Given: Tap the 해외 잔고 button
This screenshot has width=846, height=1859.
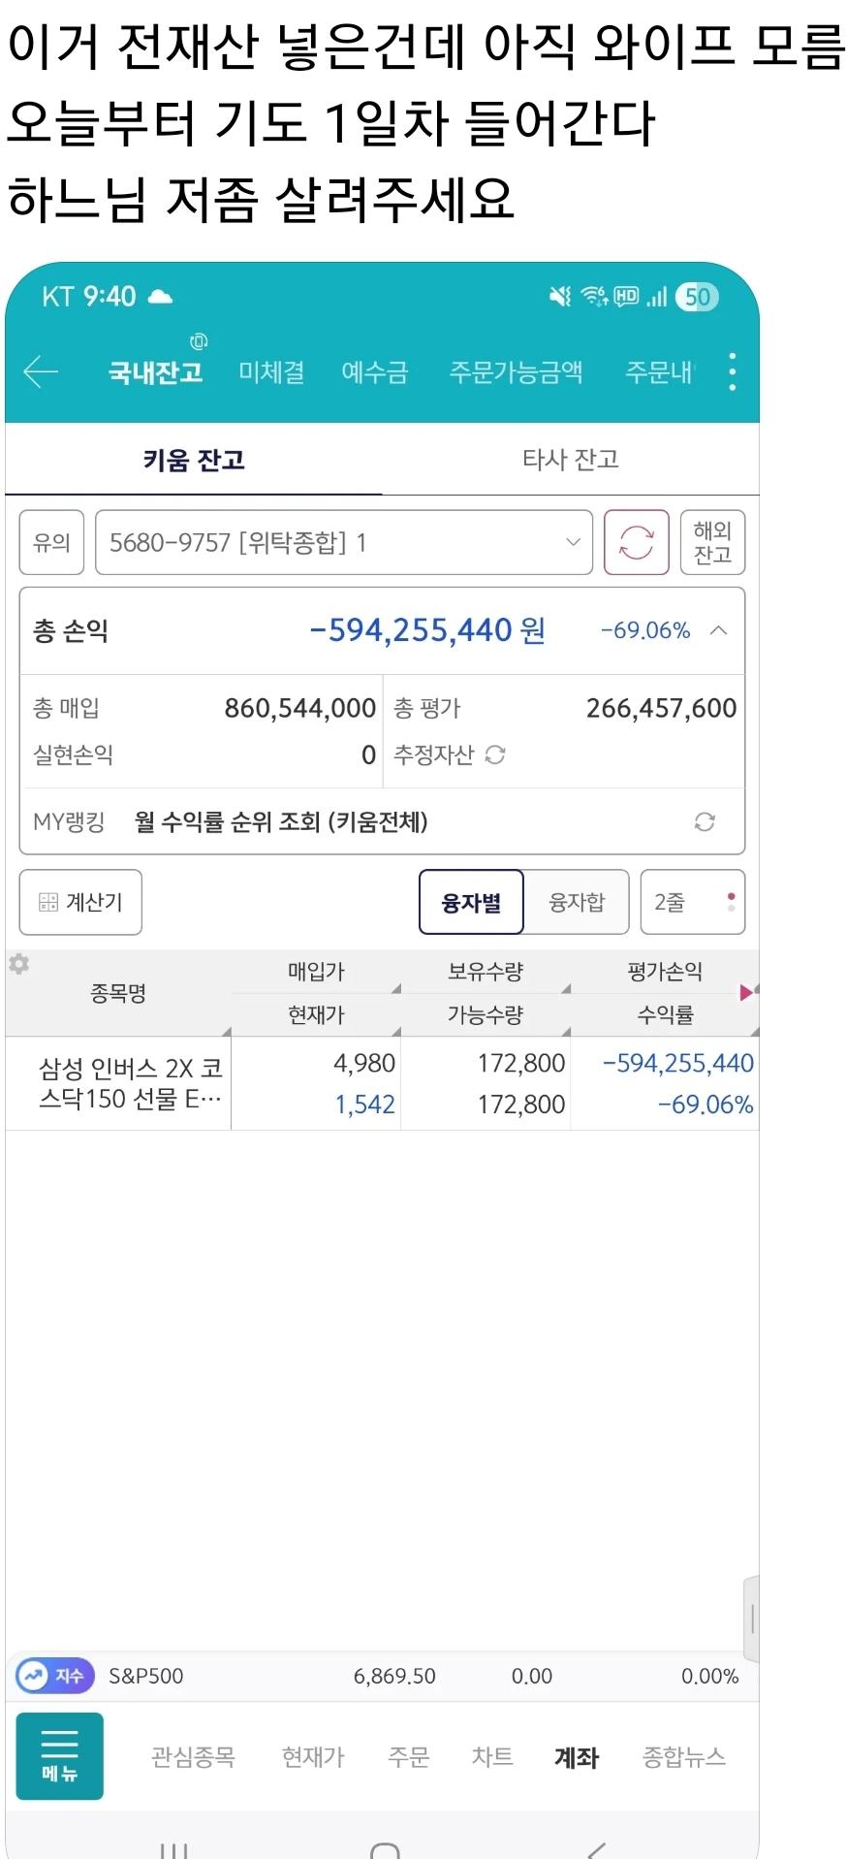Looking at the screenshot, I should [x=712, y=542].
